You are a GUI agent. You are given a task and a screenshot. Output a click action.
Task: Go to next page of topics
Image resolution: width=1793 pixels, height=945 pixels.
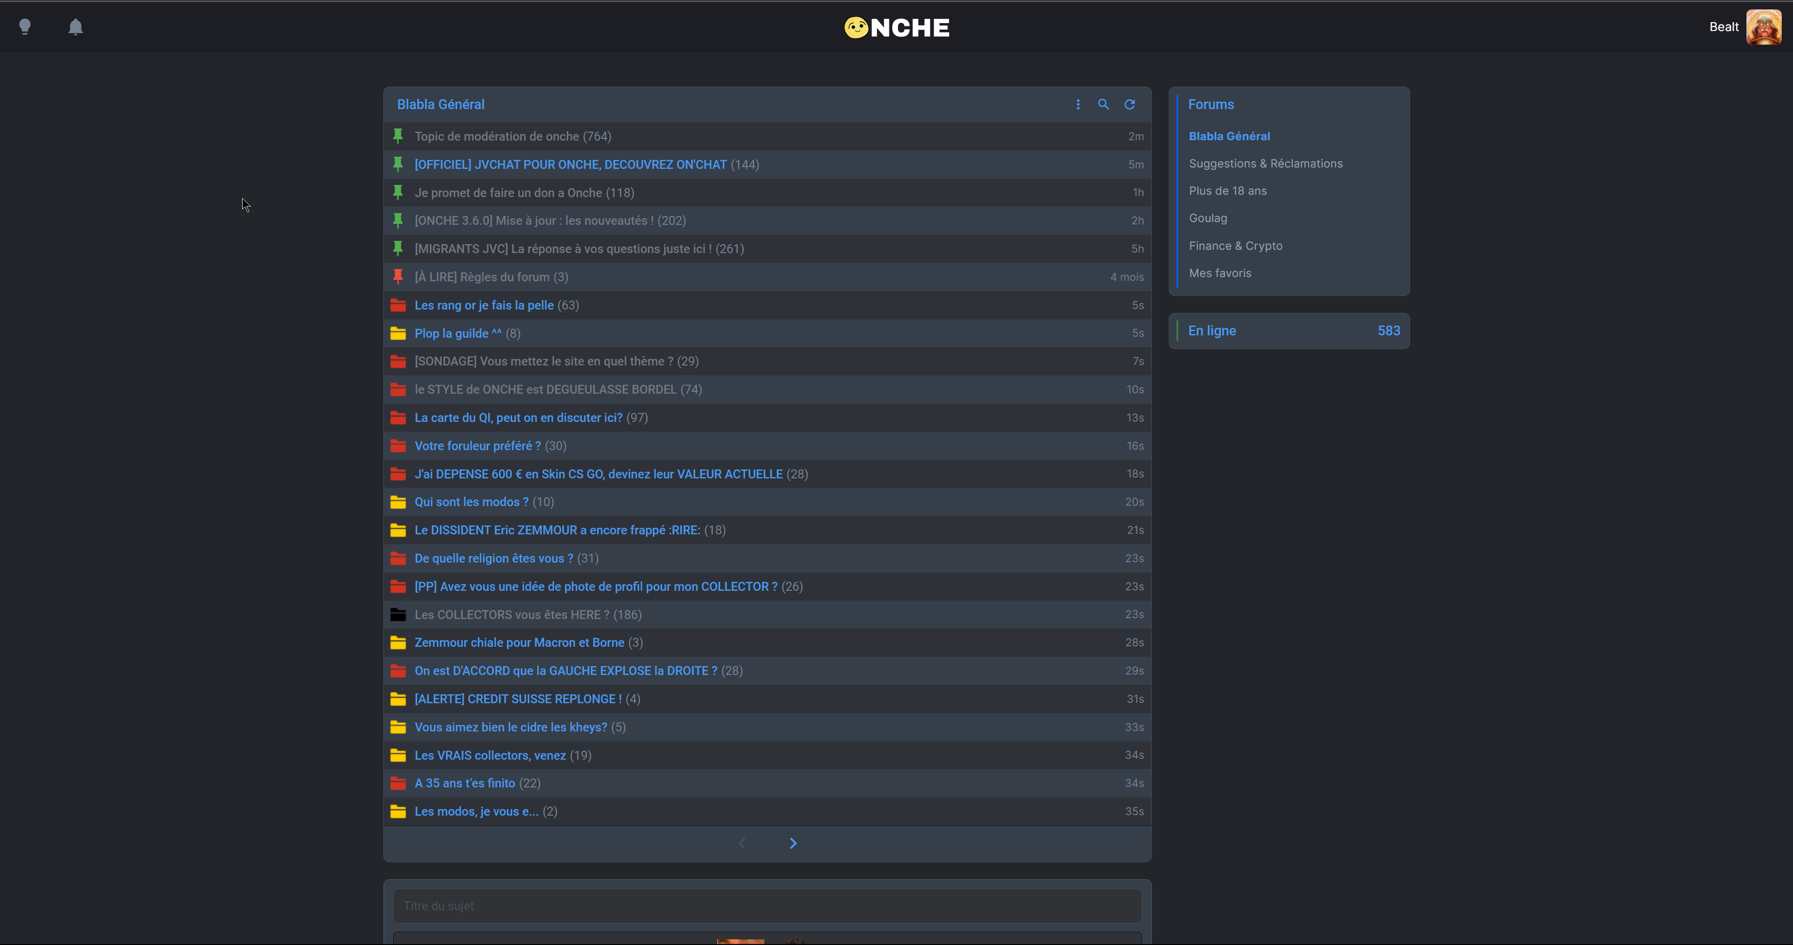point(793,843)
